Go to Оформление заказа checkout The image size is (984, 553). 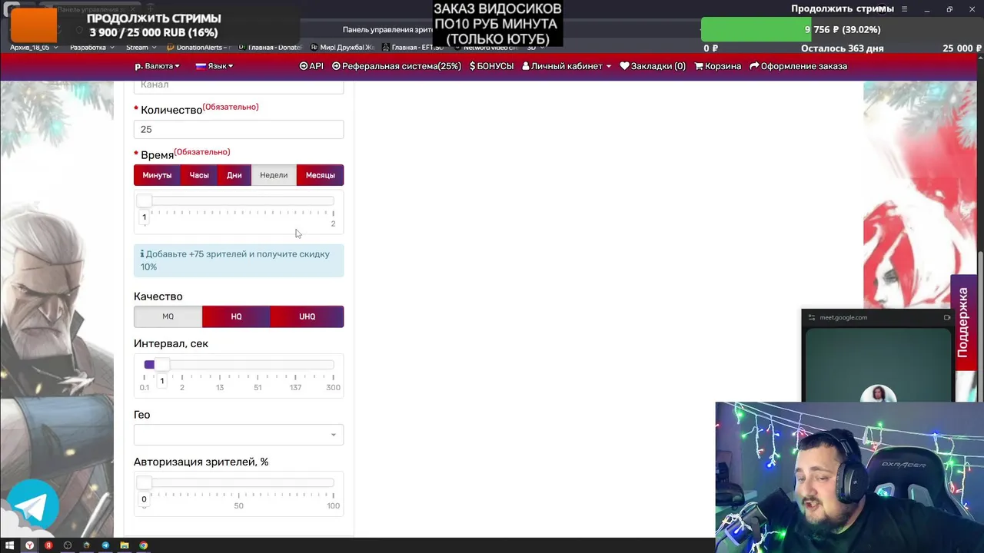(799, 66)
